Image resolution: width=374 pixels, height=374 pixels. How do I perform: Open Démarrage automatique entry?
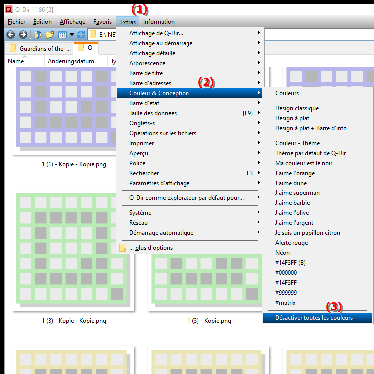pos(190,233)
